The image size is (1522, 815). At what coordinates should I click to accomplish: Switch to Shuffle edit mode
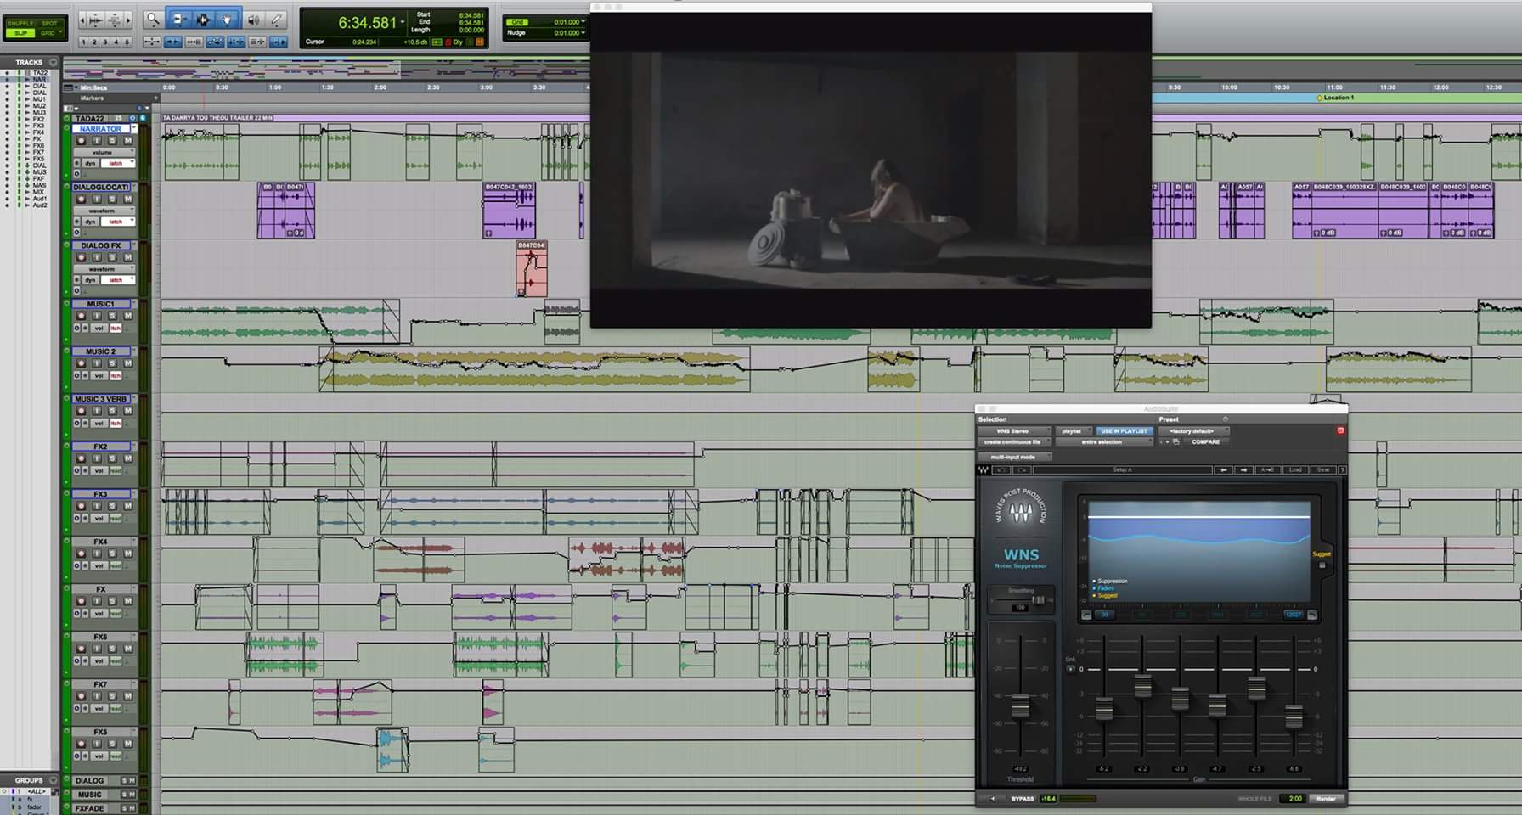pos(20,23)
